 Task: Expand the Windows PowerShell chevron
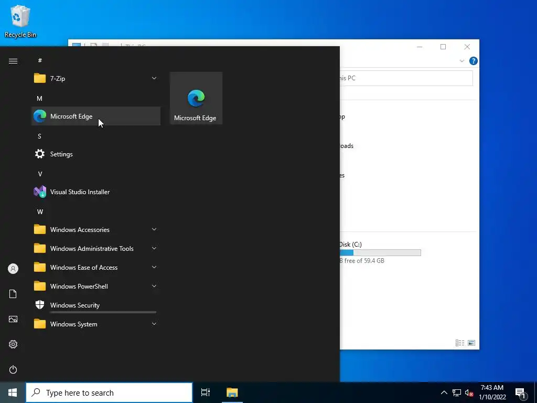click(x=154, y=286)
